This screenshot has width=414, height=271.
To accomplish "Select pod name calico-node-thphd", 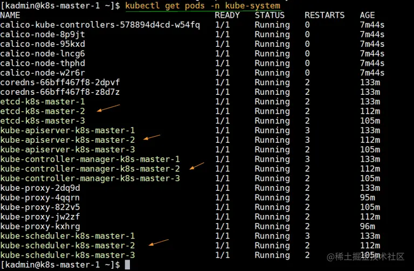I will 43,64.
